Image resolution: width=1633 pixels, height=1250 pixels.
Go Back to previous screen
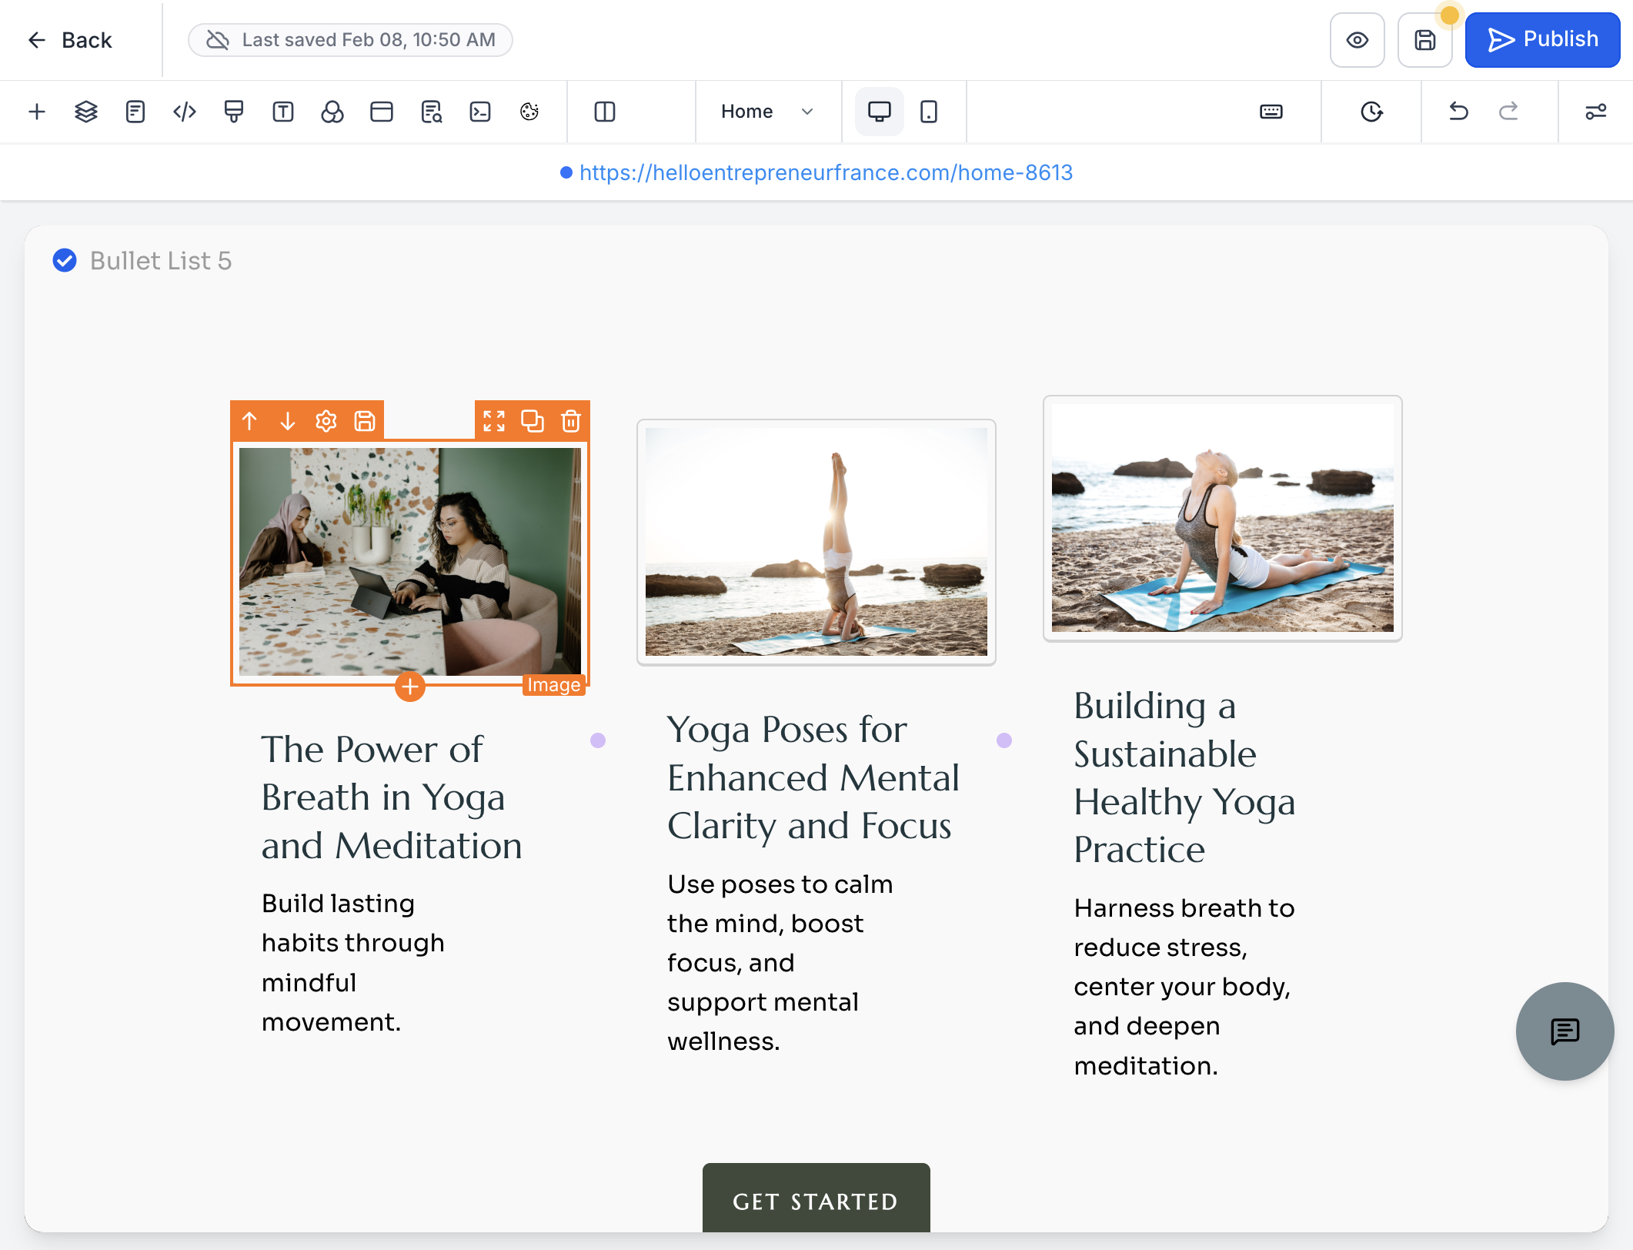(70, 40)
